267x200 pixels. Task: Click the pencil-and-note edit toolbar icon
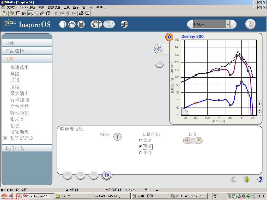point(42,13)
